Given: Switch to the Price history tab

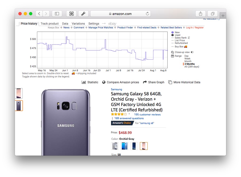Looking at the screenshot, I should [29, 24].
